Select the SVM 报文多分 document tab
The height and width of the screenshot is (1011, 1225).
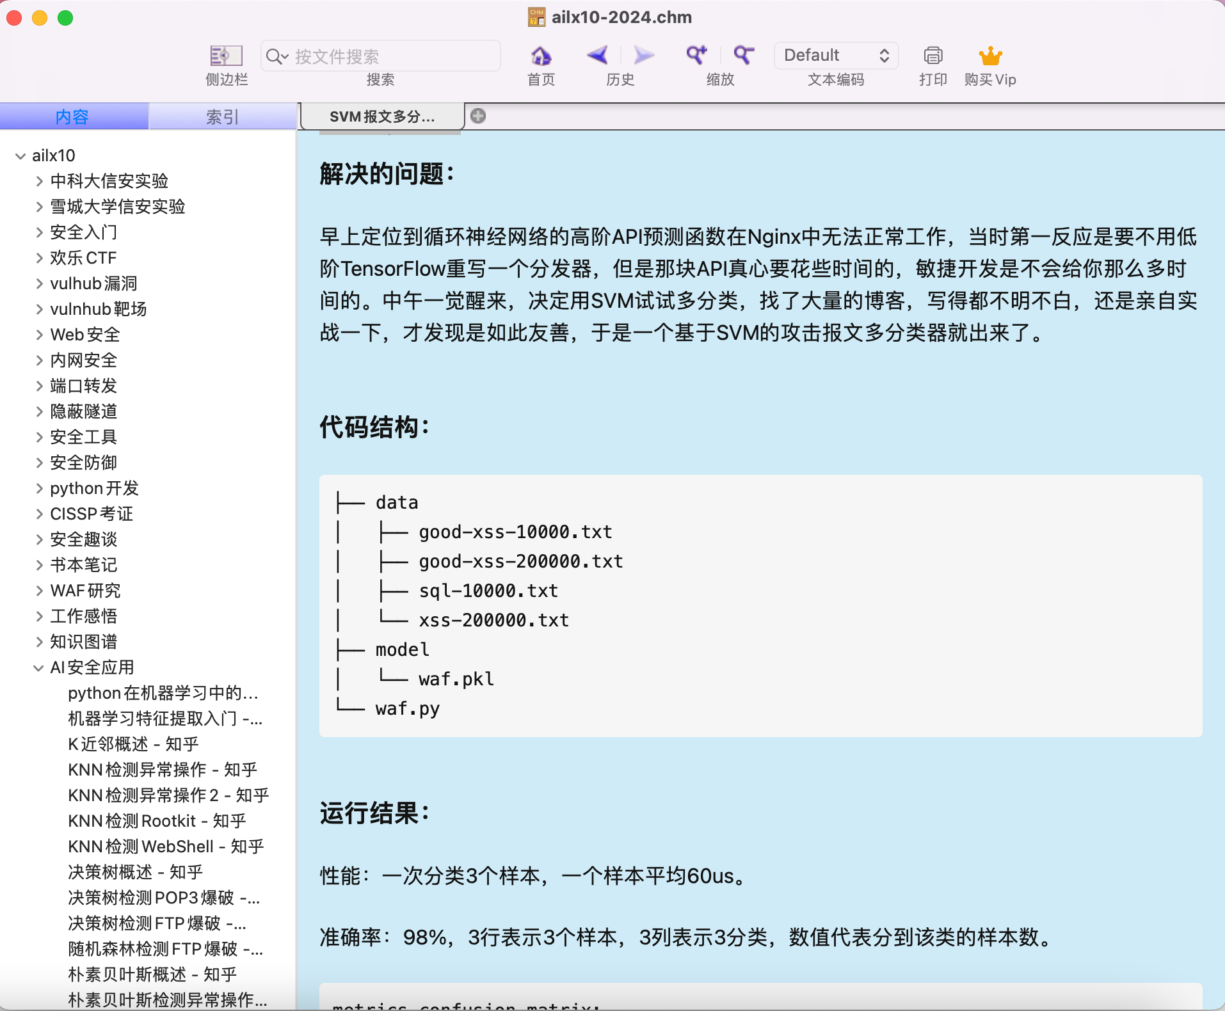click(x=381, y=116)
